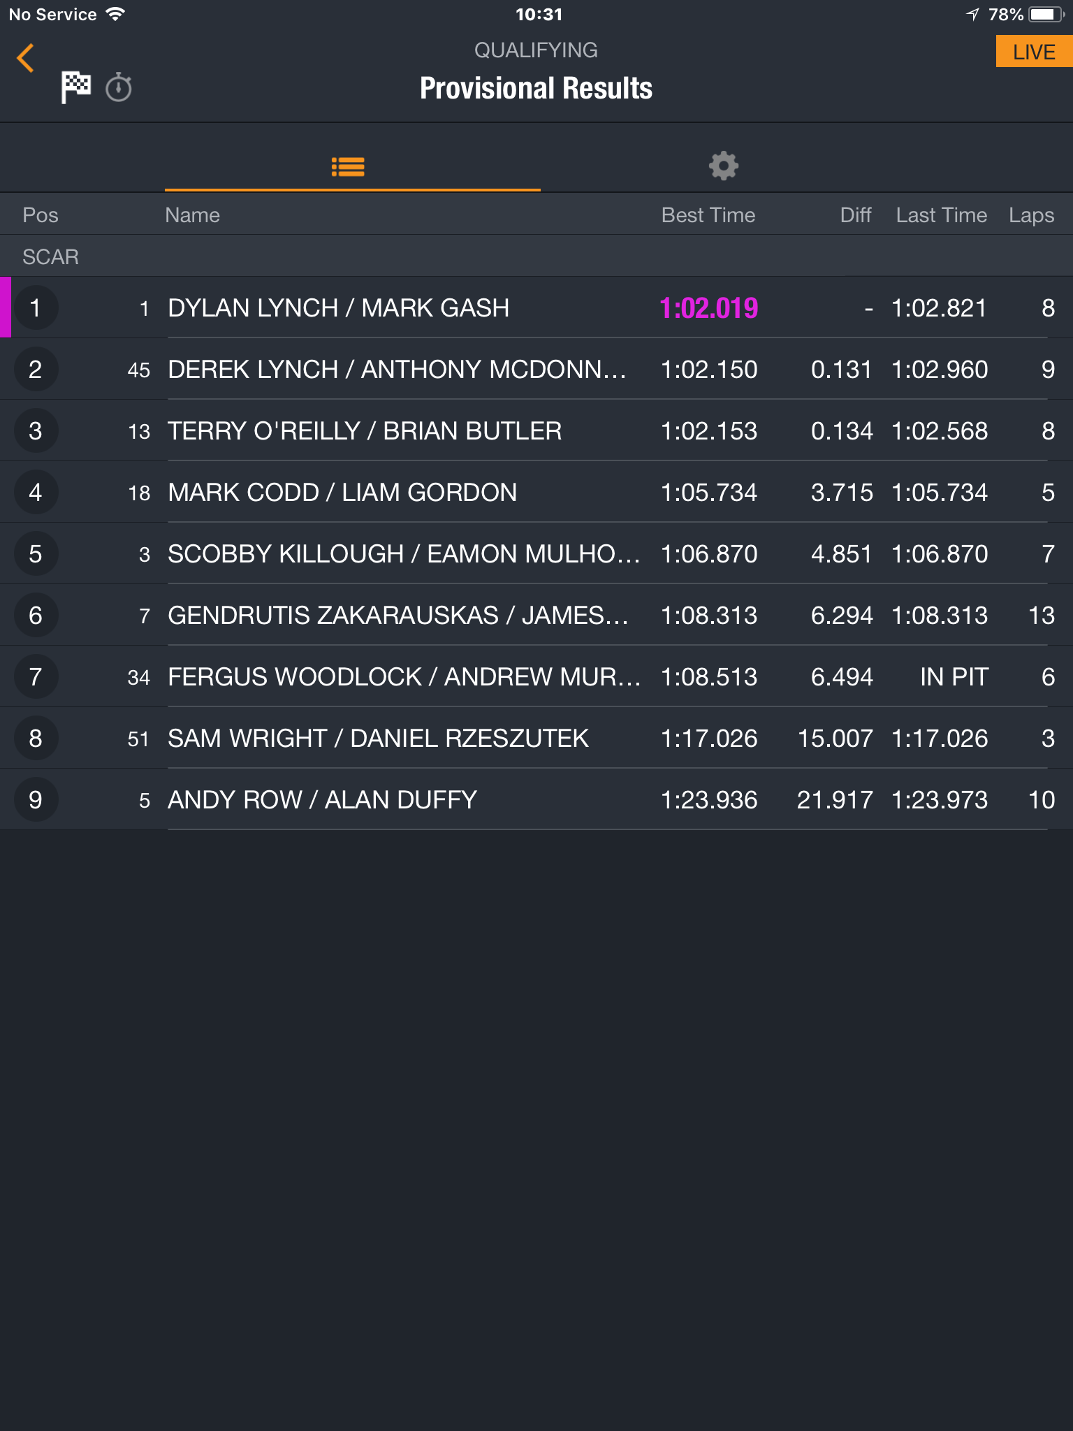Tap the checkered flag icon
The image size is (1073, 1431).
[75, 87]
